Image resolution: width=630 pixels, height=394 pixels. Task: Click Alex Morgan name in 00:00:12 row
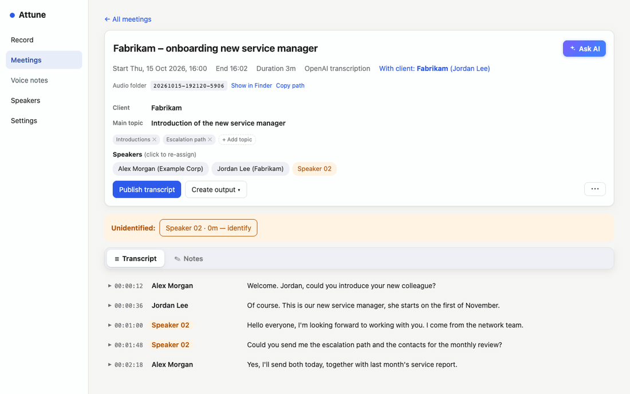[172, 286]
